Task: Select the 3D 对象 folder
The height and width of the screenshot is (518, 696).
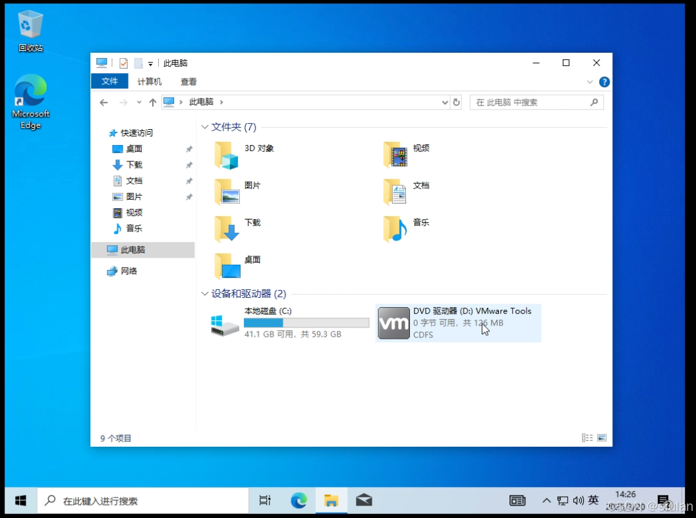Action: (244, 156)
